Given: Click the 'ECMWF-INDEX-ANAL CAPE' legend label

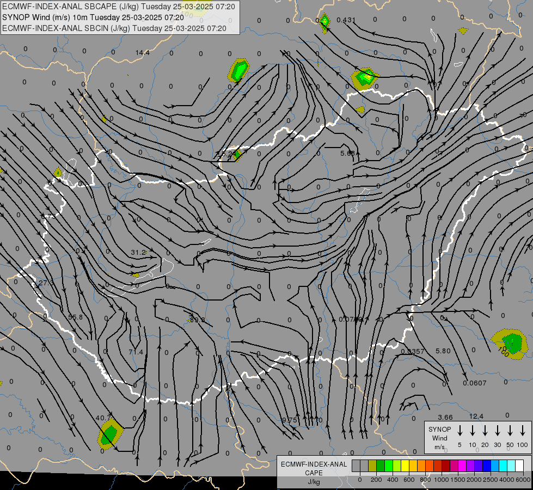Looking at the screenshot, I should tap(314, 469).
